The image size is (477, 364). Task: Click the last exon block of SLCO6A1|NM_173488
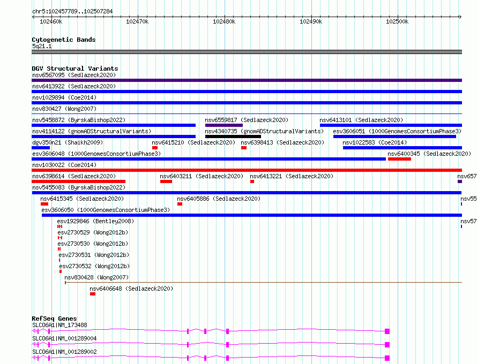pos(387,331)
